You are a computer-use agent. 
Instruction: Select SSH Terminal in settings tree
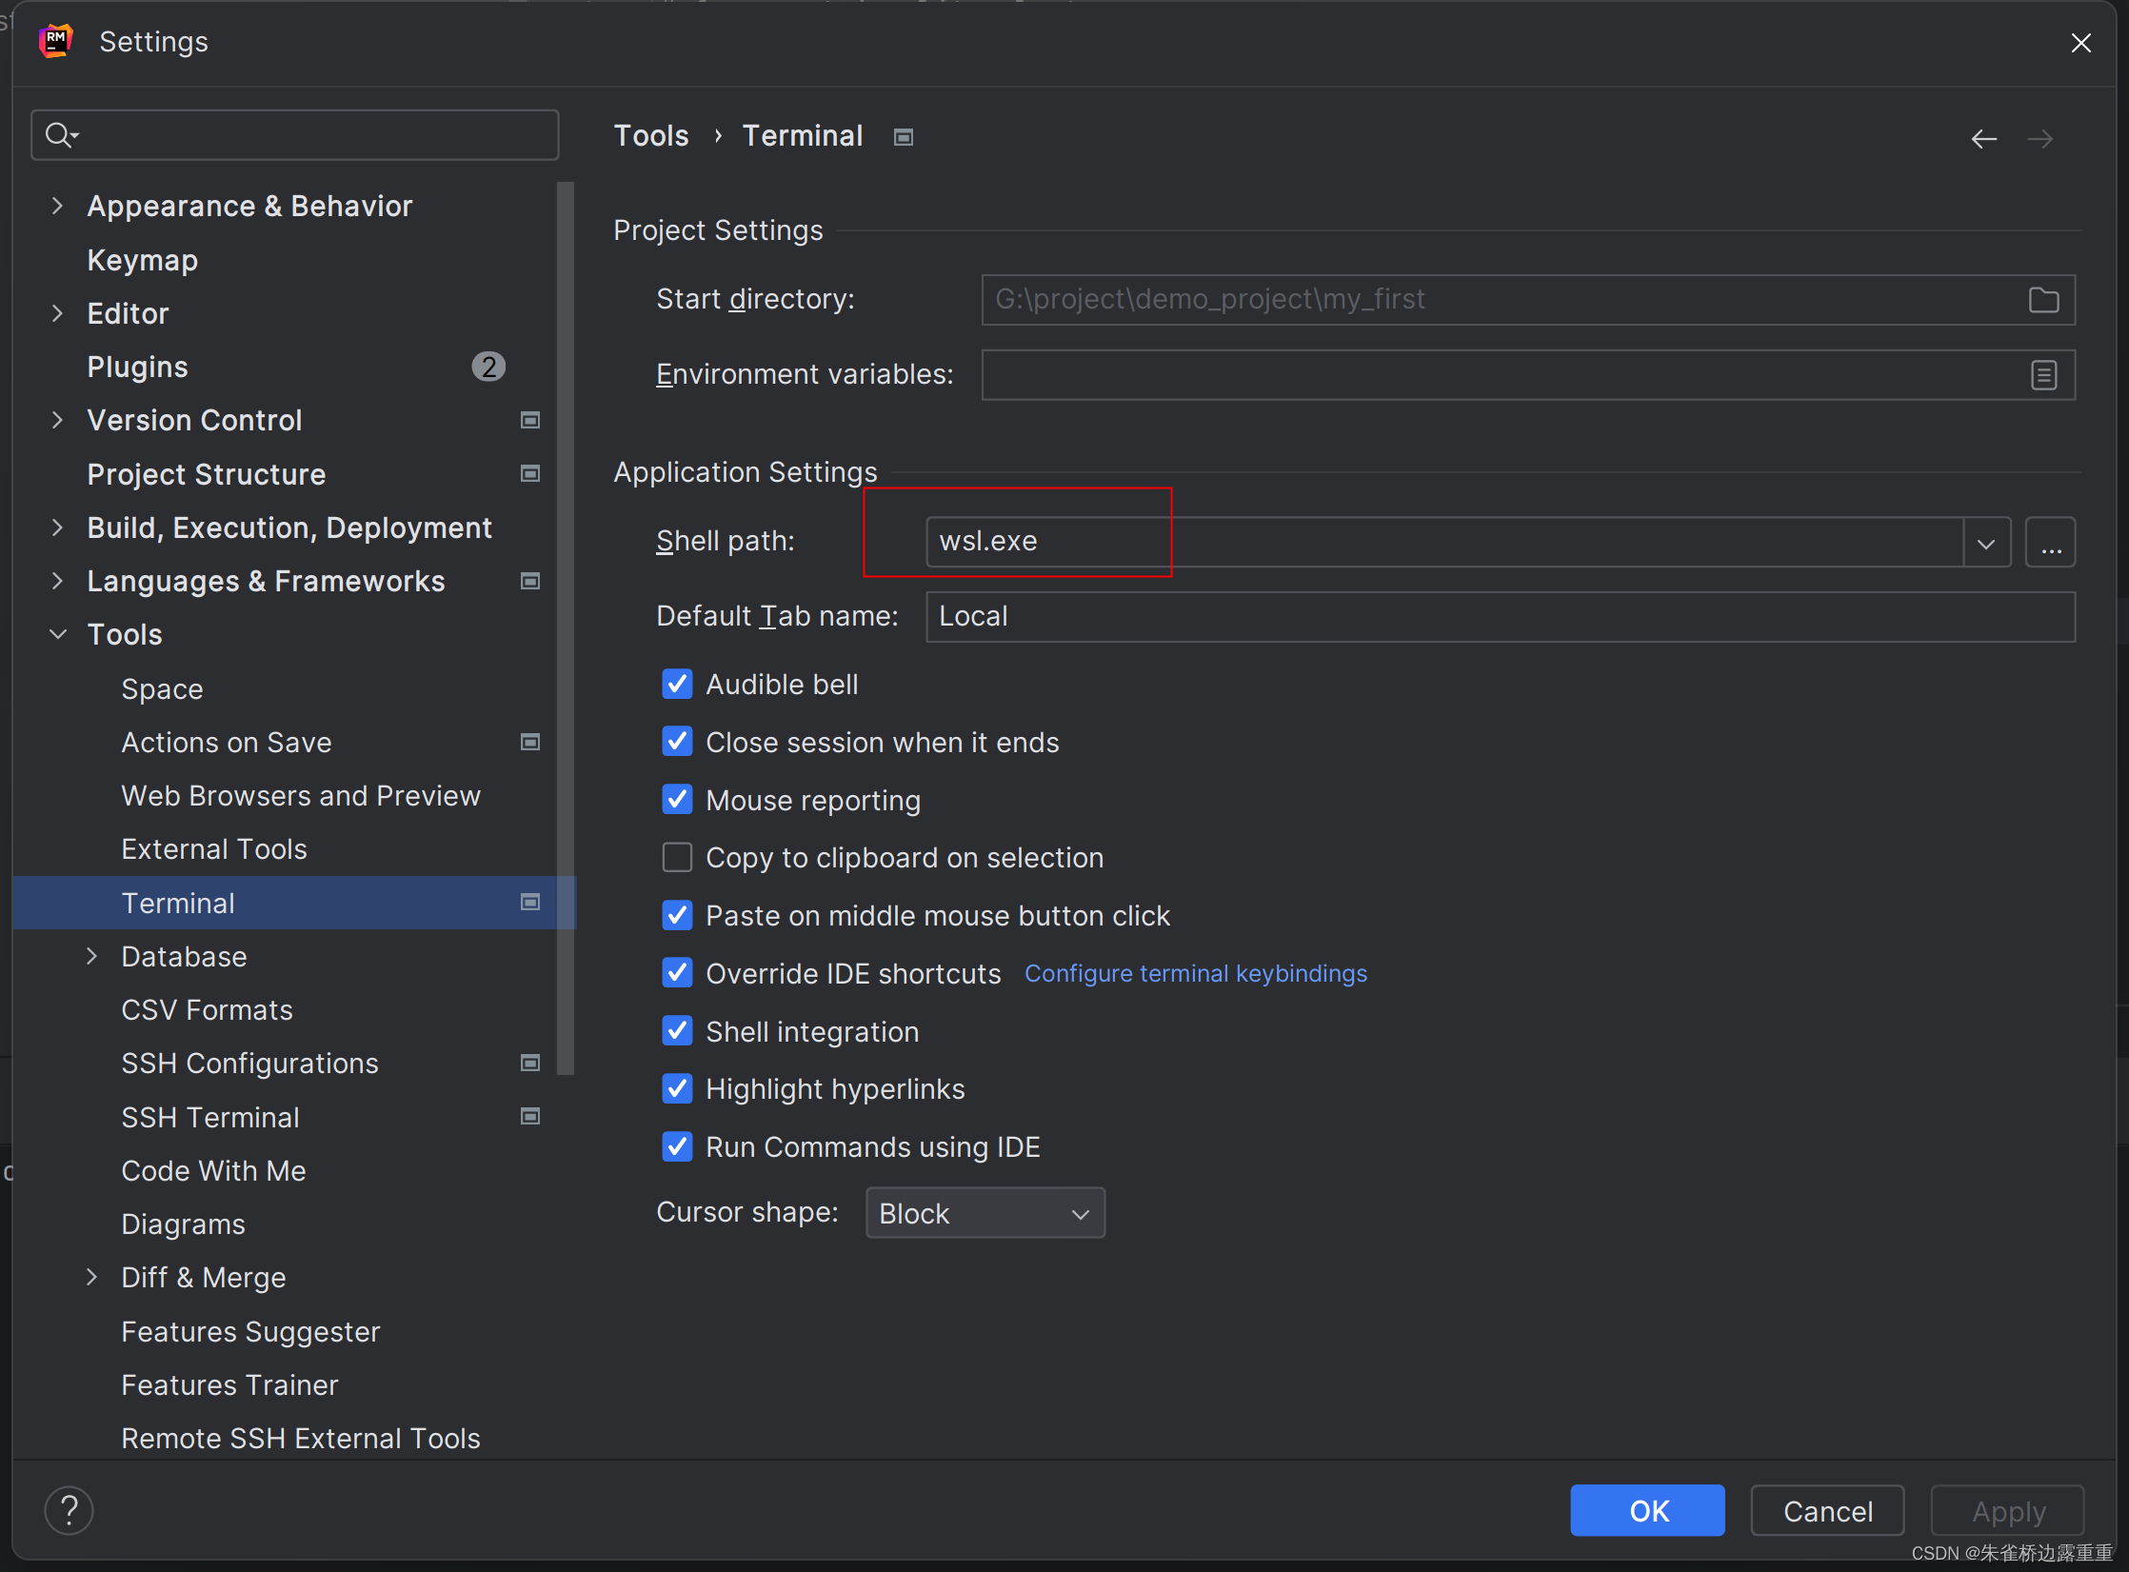tap(210, 1117)
